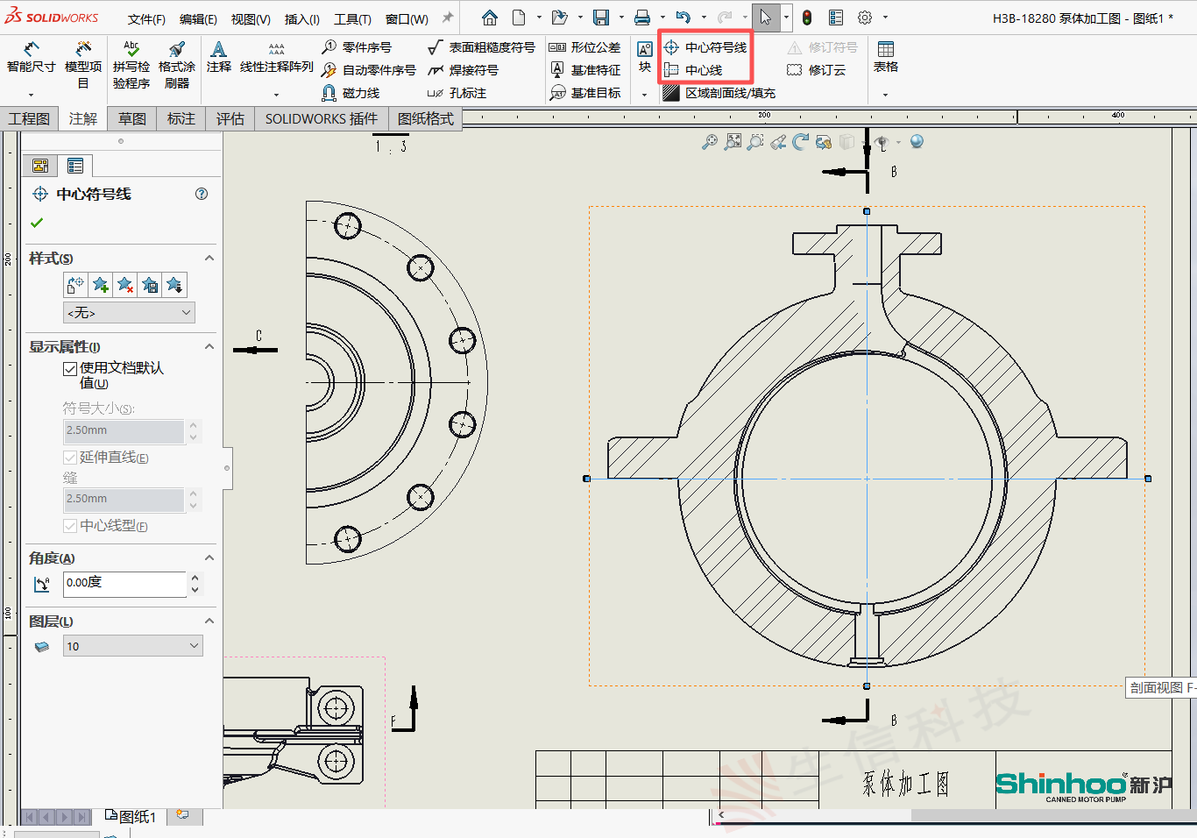Switch to the 评估 tab
The width and height of the screenshot is (1197, 838).
pyautogui.click(x=230, y=118)
